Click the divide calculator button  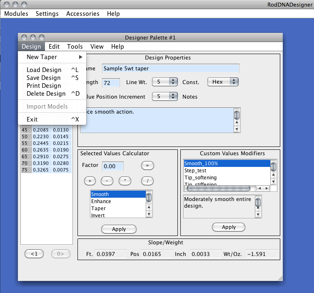click(147, 181)
